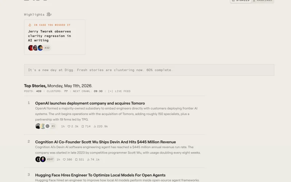Click the Clusters: 77 counter
The width and height of the screenshot is (291, 182).
57,91
